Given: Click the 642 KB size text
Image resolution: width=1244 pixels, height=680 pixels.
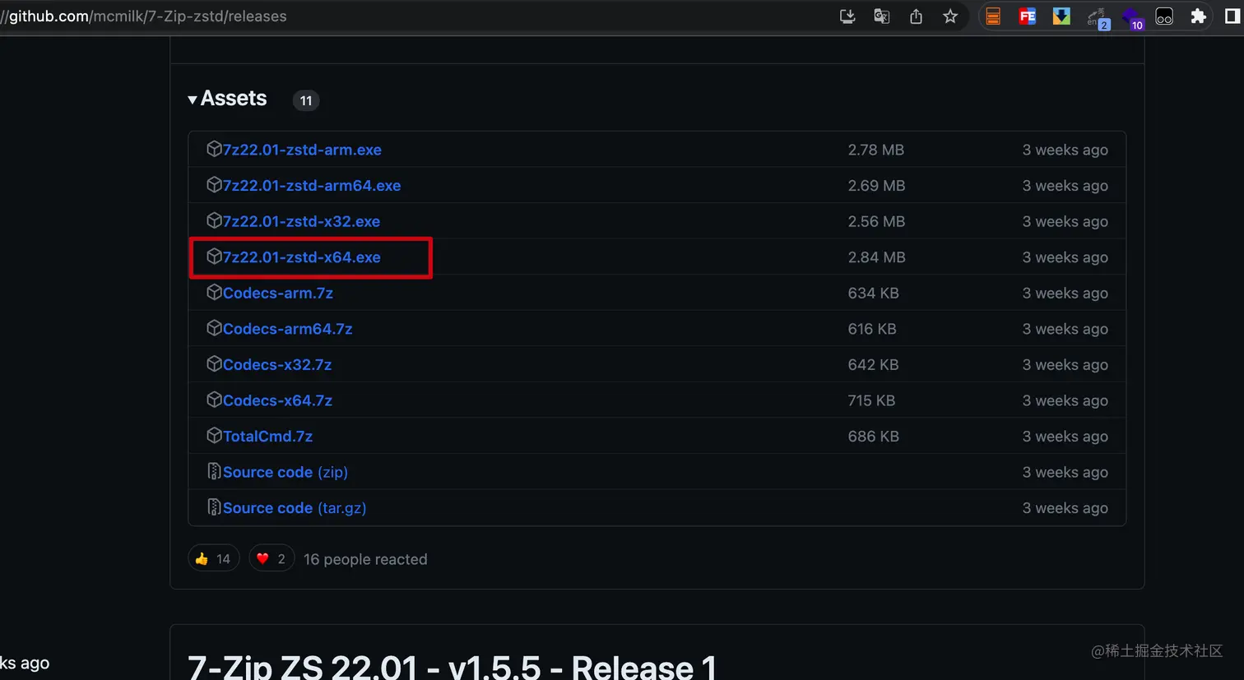Looking at the screenshot, I should 874,364.
